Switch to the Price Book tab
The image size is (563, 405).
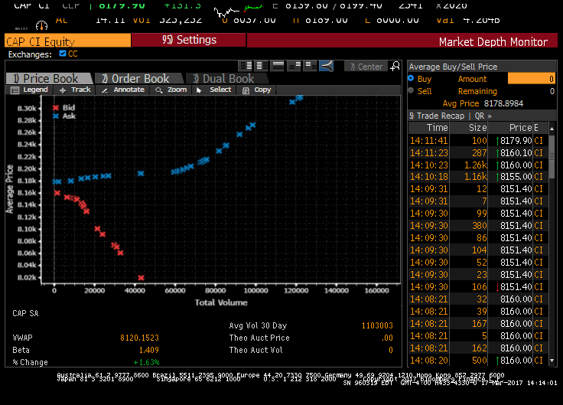pyautogui.click(x=50, y=78)
